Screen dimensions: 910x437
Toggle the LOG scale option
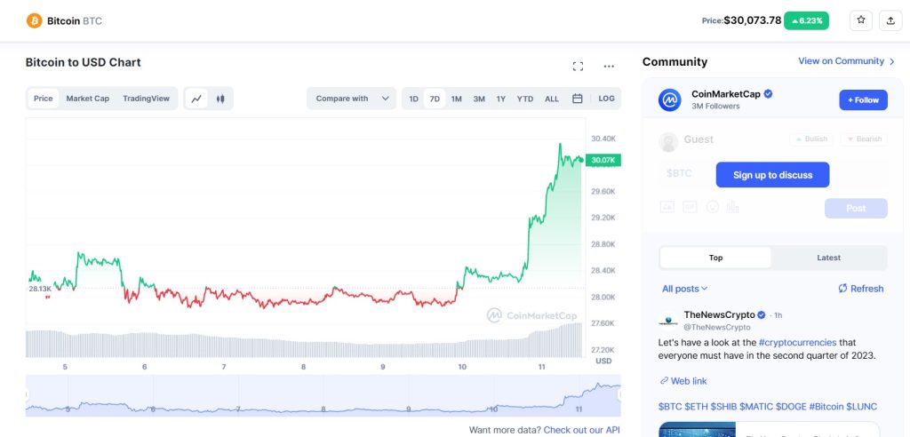coord(606,99)
